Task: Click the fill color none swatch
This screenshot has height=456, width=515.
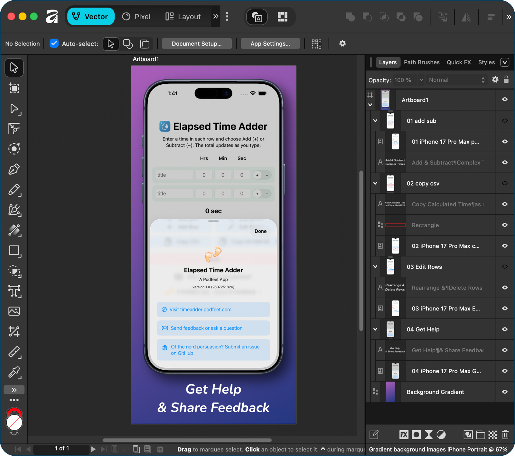Action: click(x=14, y=423)
